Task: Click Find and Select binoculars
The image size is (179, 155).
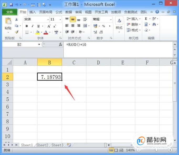Action: (154, 24)
